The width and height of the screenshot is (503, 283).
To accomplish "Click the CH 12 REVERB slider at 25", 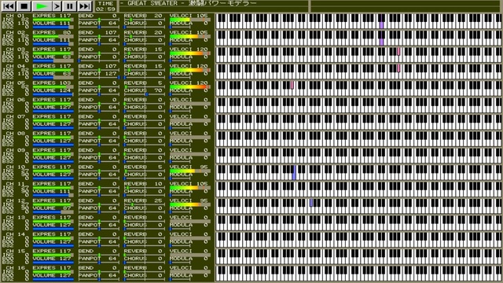I will pyautogui.click(x=144, y=204).
